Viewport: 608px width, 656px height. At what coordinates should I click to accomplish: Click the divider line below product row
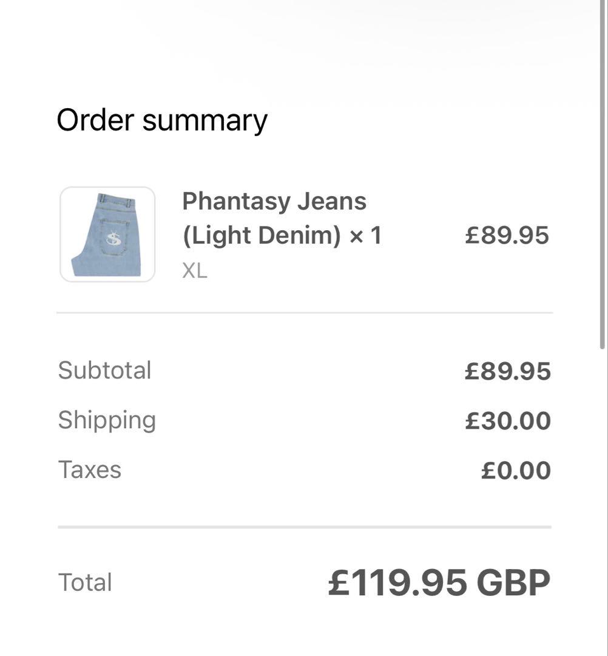(305, 313)
